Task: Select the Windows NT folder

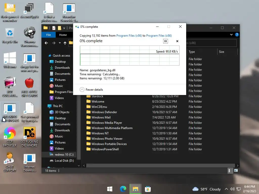Action: [x=97, y=133]
